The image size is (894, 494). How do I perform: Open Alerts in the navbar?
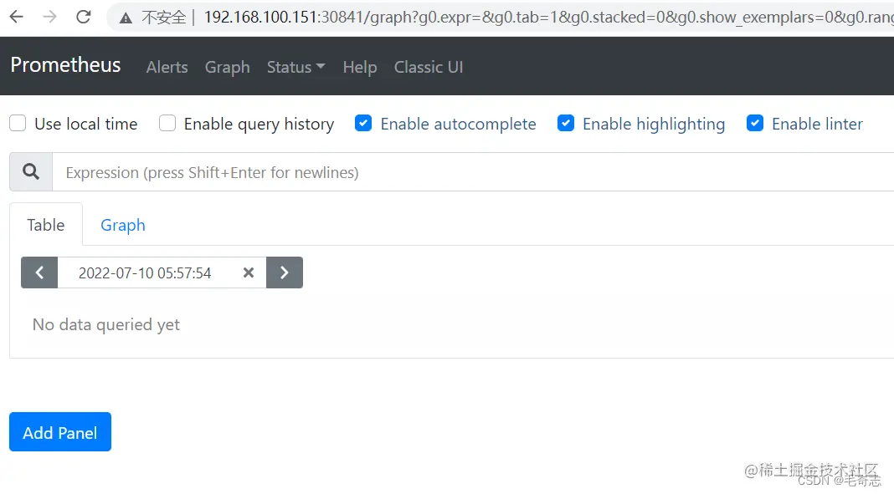pos(167,67)
